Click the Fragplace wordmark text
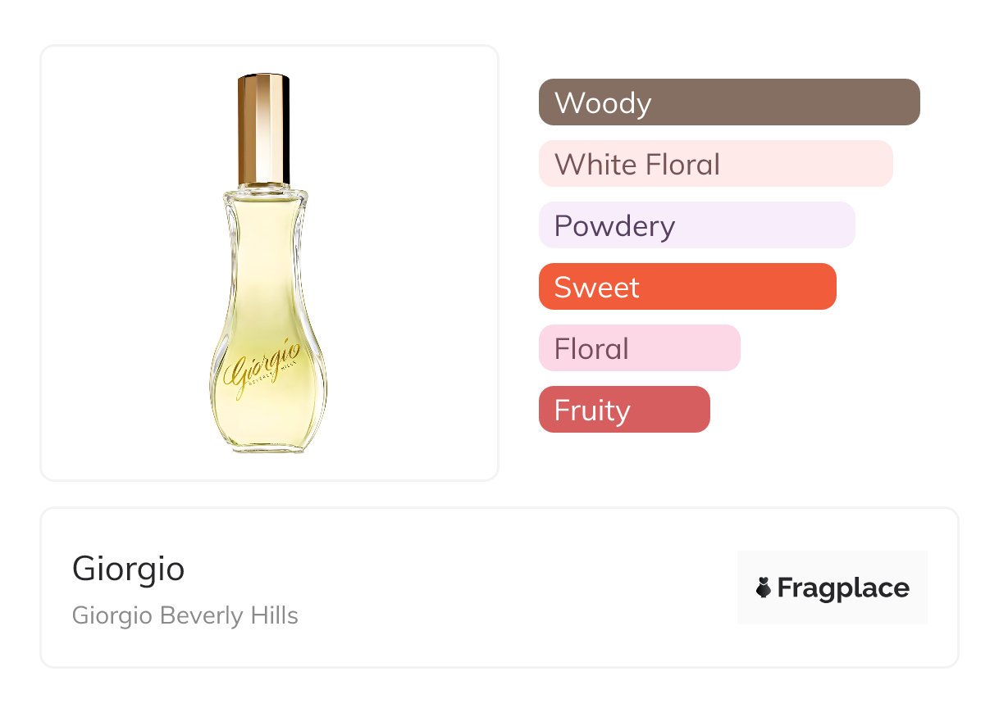 click(x=843, y=588)
